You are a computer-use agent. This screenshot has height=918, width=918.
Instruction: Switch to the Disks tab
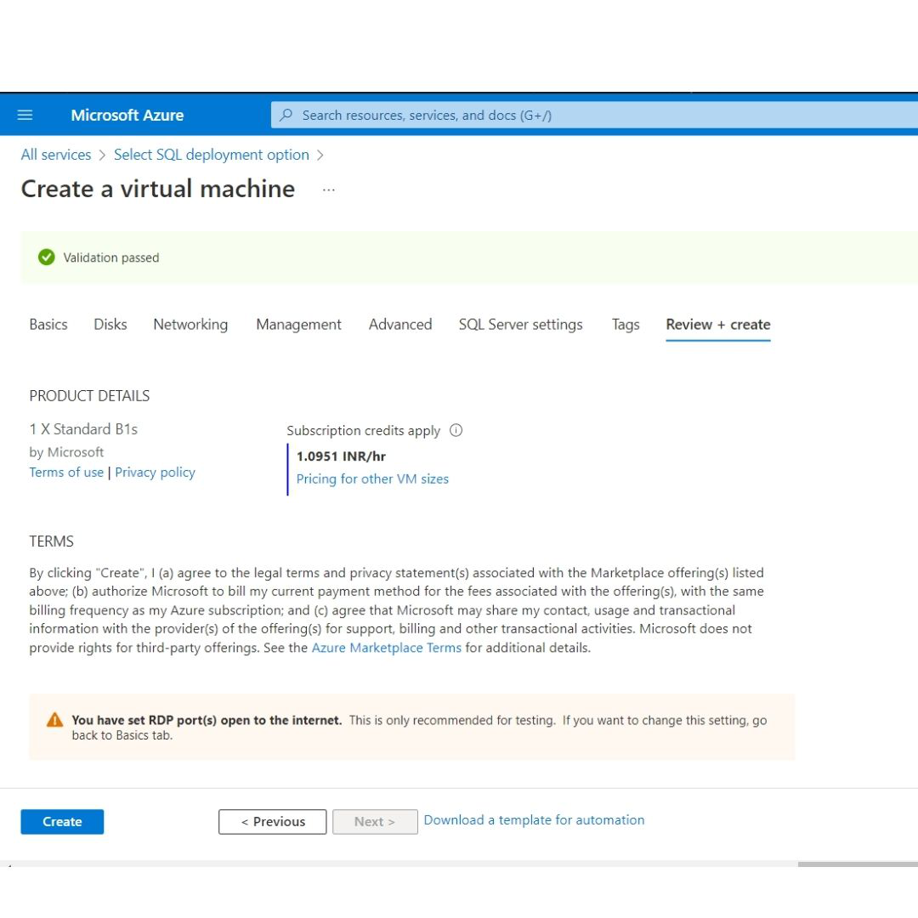[110, 325]
